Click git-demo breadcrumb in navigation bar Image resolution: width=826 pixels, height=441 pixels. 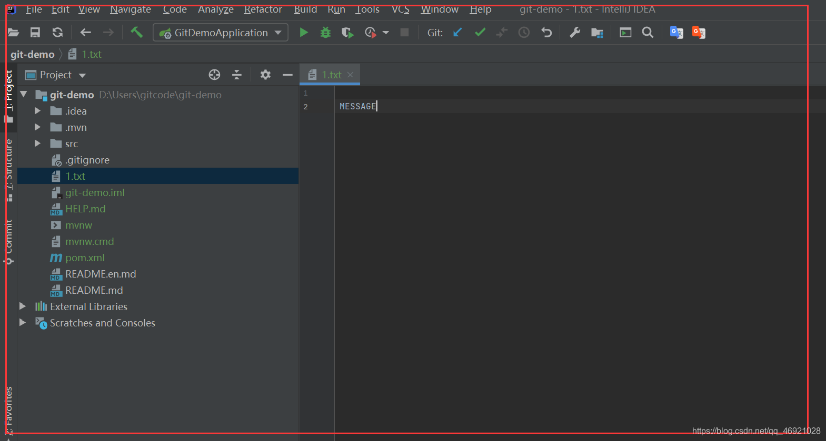(x=33, y=54)
